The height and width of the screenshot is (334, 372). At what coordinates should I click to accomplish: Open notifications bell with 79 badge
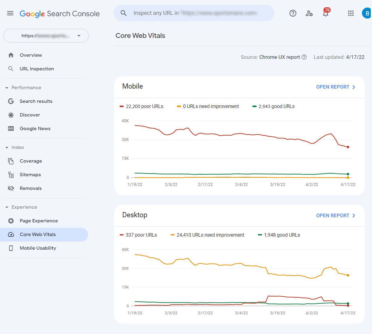tap(326, 13)
